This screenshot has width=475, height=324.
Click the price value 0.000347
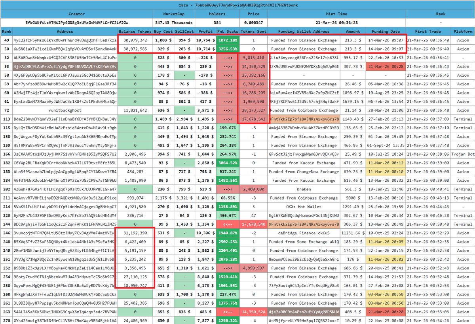(253, 23)
